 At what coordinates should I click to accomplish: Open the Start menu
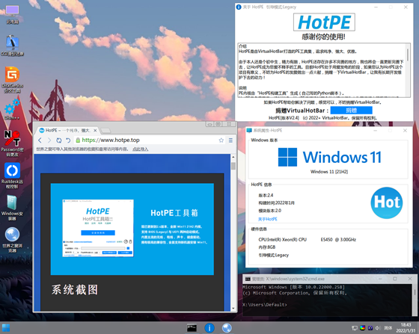pyautogui.click(x=6, y=328)
